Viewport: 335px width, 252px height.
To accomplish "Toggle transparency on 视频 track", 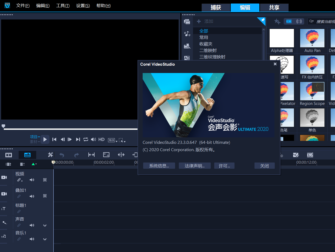I will (x=45, y=180).
